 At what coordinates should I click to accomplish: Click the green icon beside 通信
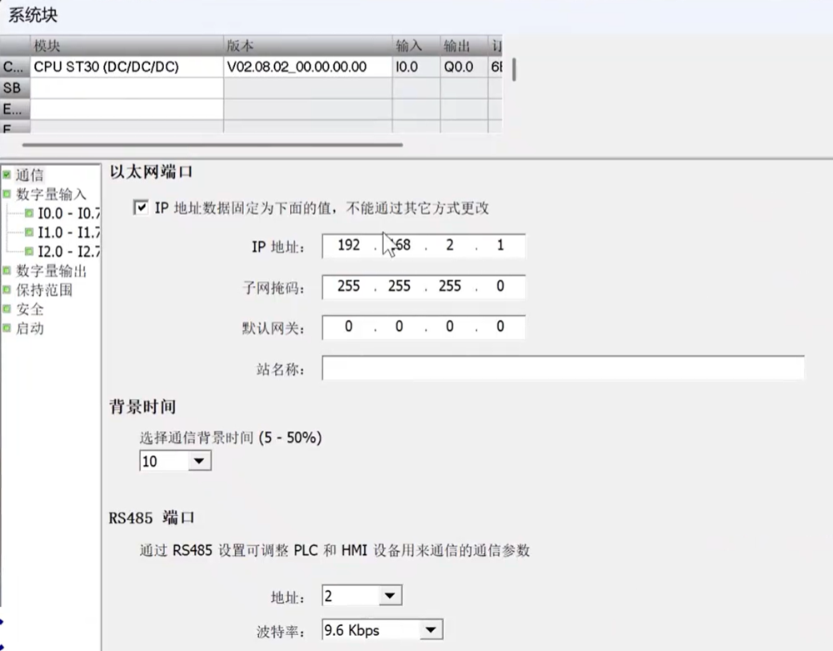point(7,175)
